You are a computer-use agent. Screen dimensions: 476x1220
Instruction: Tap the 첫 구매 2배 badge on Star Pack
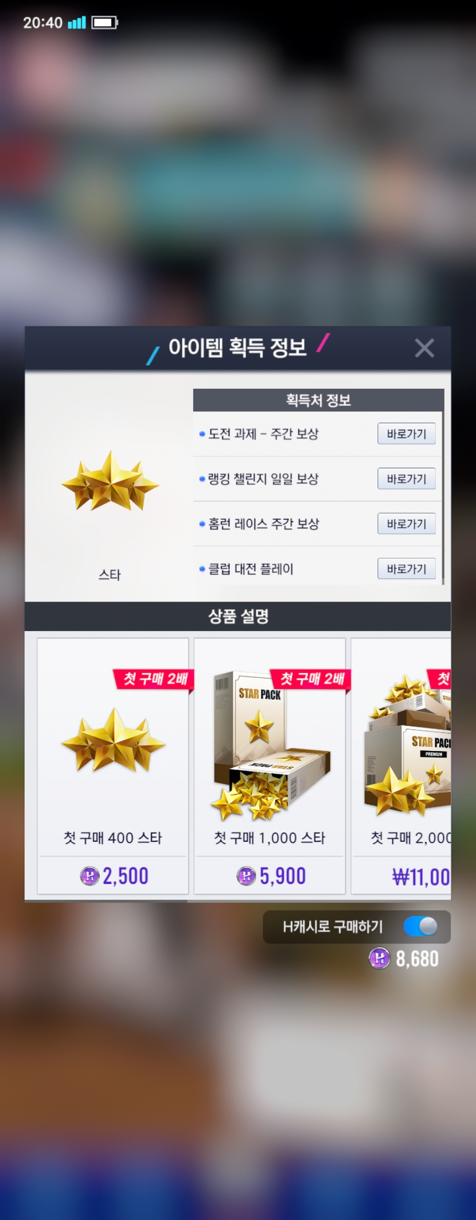[x=311, y=679]
